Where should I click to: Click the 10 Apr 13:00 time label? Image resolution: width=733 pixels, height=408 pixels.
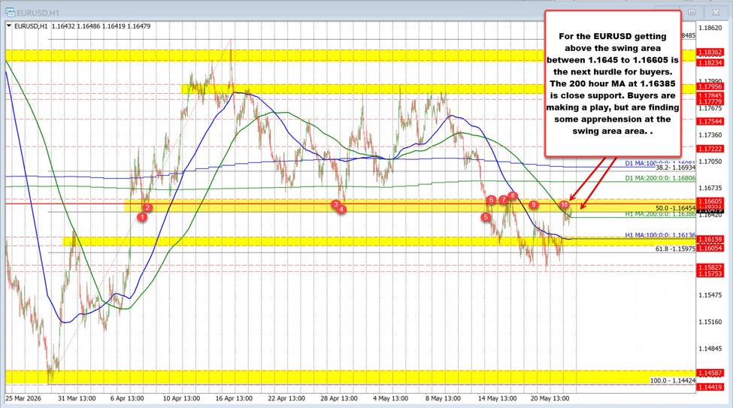coord(181,398)
